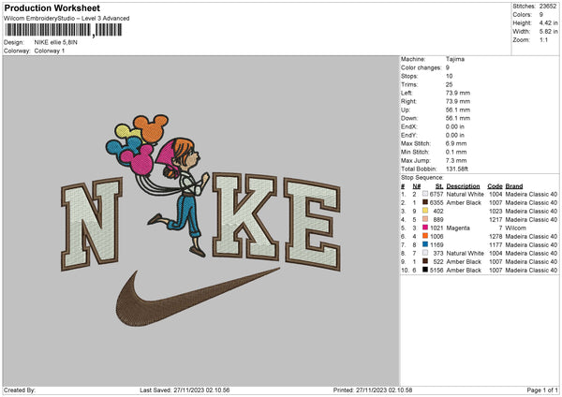Select the black swatch for 5156 stitches
562x397 pixels.
point(425,270)
